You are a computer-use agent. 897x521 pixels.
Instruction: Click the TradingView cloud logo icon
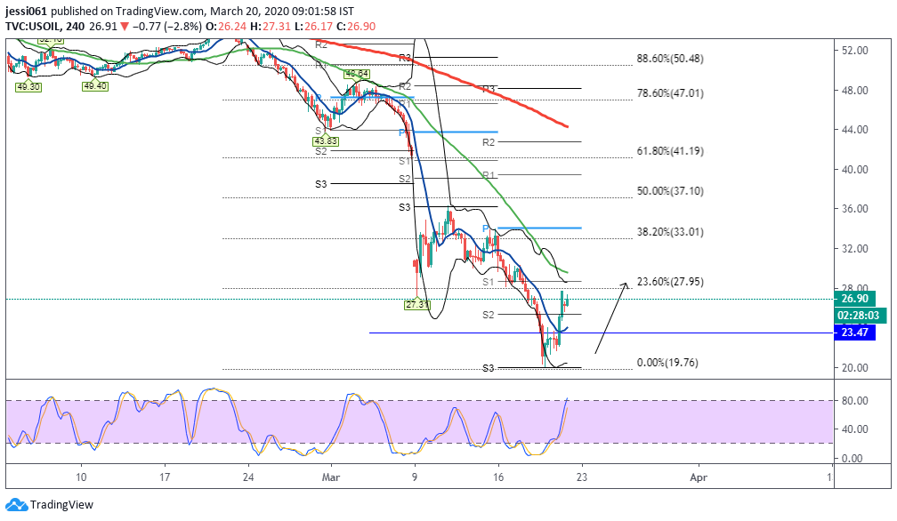17,505
